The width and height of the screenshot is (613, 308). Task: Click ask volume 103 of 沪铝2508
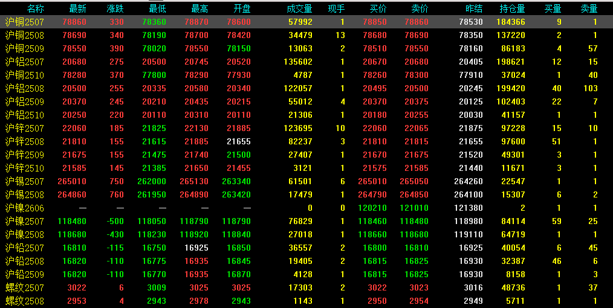(590, 89)
